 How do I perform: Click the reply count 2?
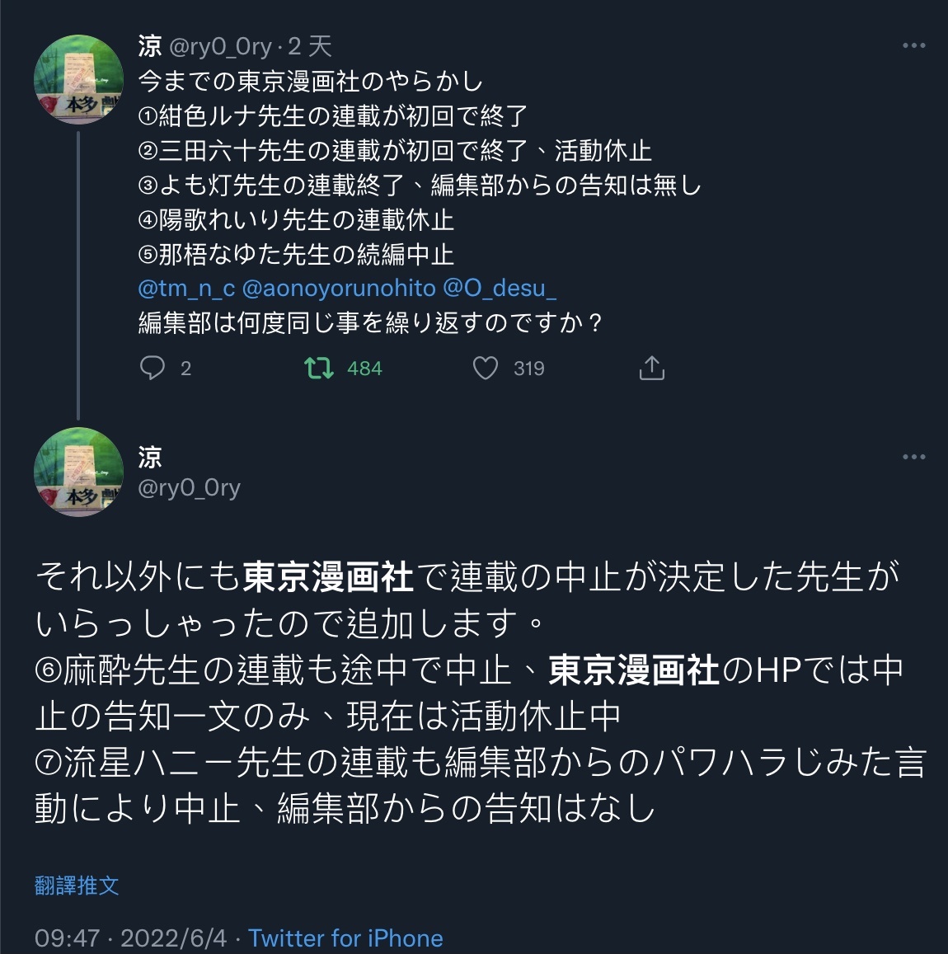tap(185, 369)
